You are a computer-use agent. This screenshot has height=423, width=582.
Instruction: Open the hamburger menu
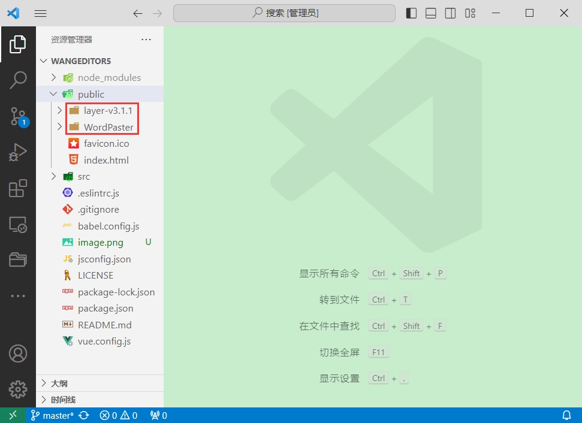[40, 13]
